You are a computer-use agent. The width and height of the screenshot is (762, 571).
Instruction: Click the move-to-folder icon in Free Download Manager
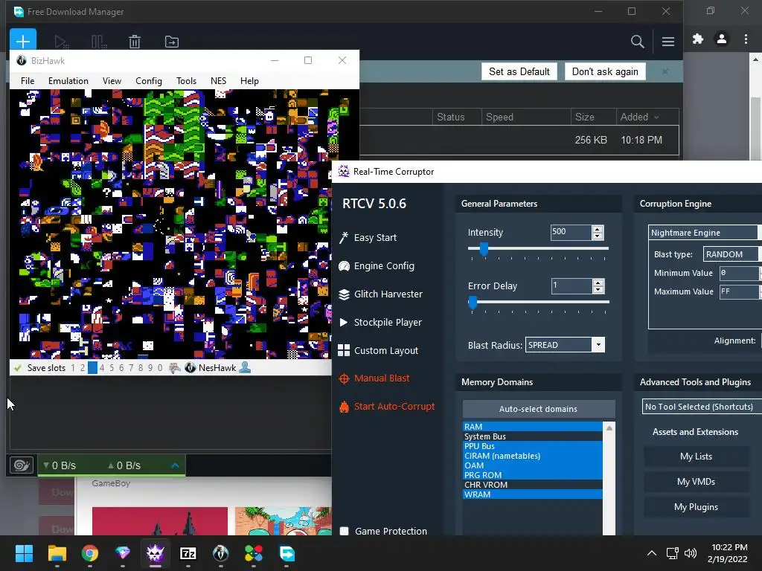tap(172, 42)
